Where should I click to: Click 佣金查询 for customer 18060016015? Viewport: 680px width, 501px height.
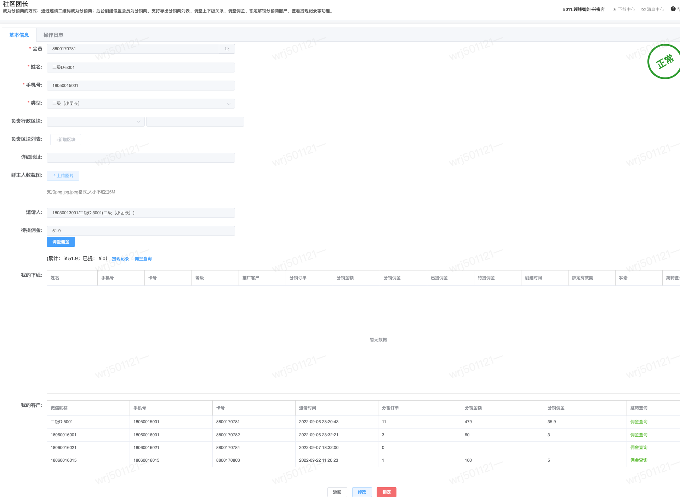[x=639, y=460]
